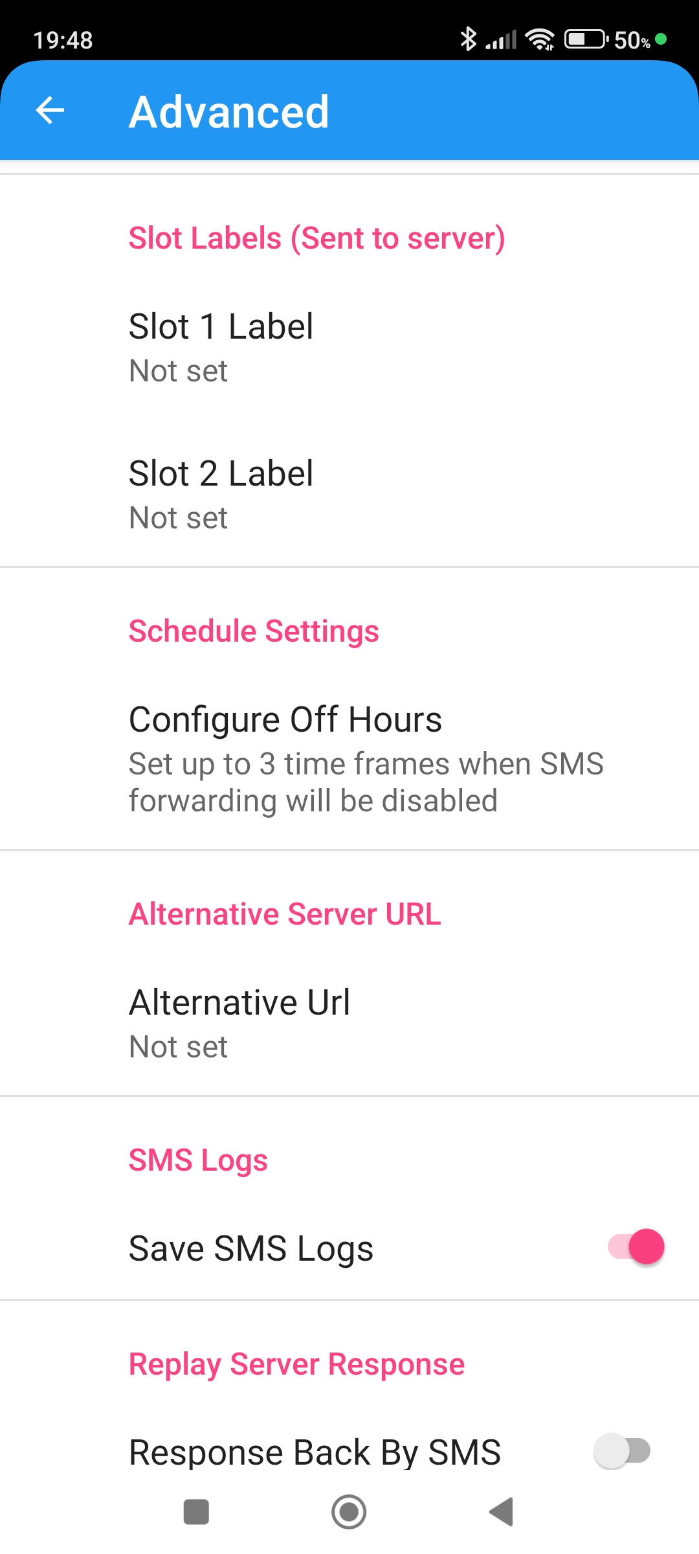Tap the battery indicator icon

click(x=586, y=39)
